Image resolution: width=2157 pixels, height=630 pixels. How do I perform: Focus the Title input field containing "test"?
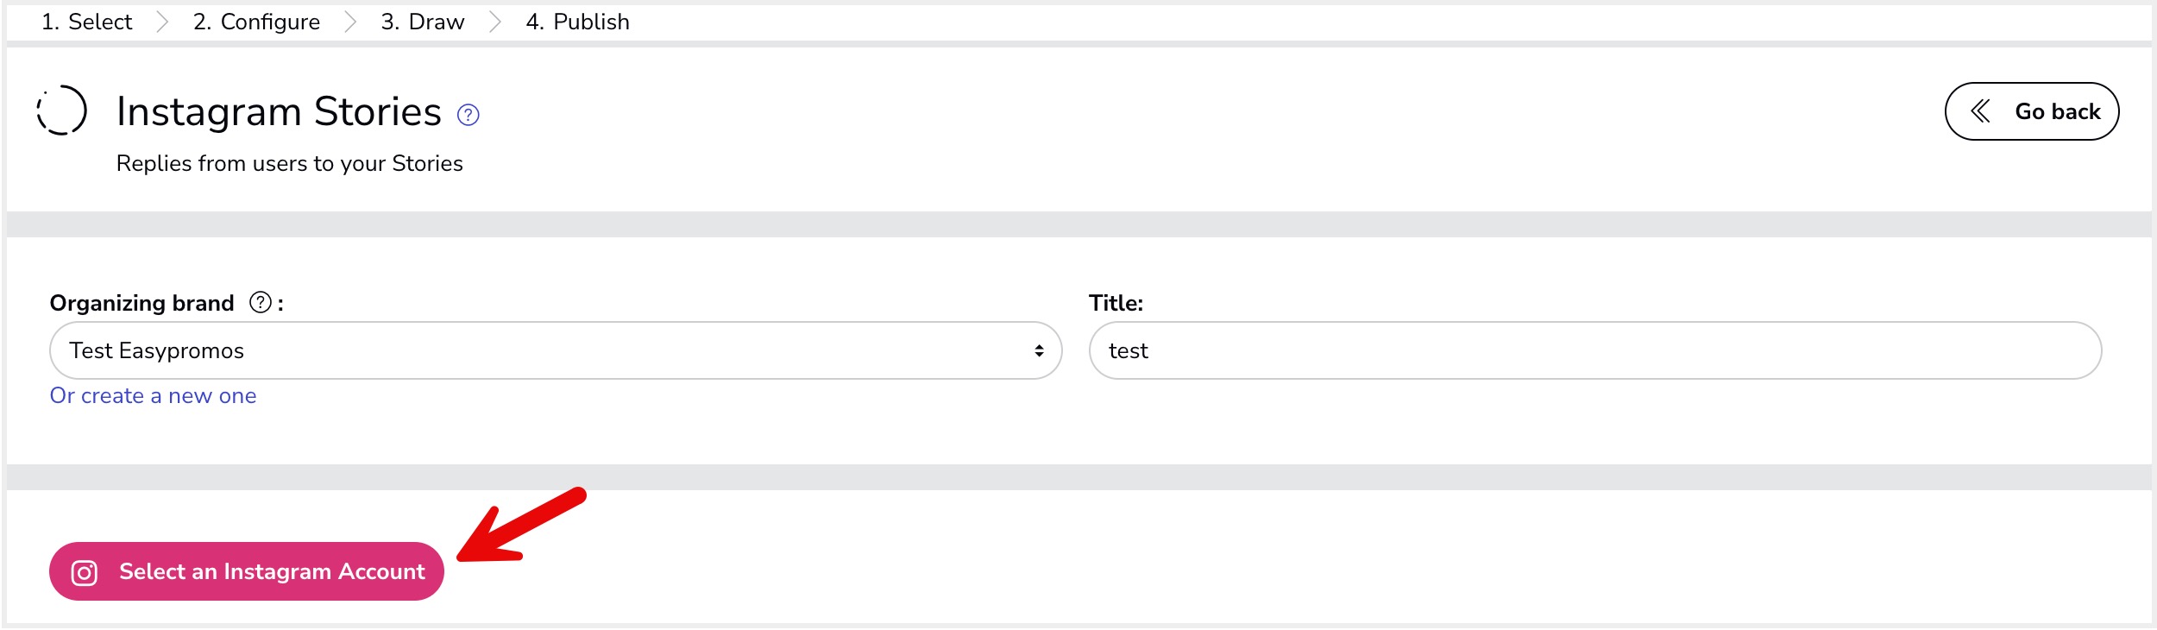click(x=1594, y=350)
